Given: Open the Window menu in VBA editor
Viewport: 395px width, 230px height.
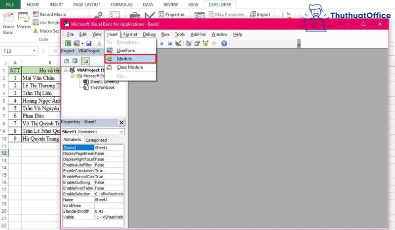Looking at the screenshot, I should 219,34.
